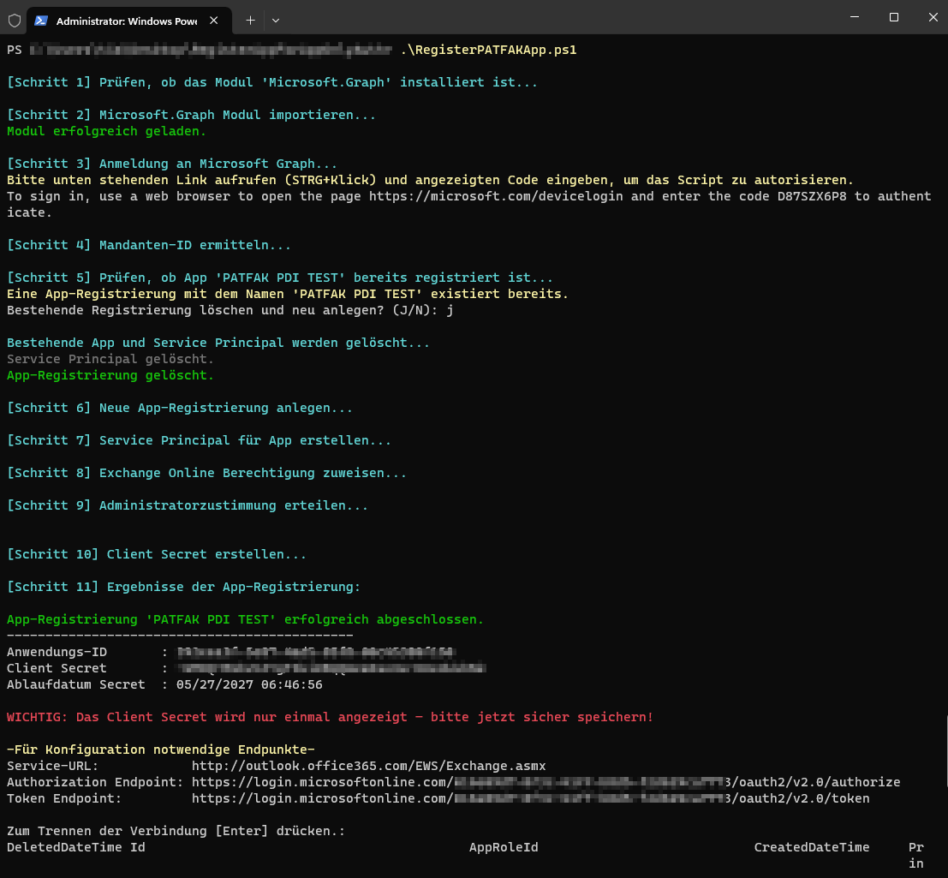
Task: Open the microsoft.com/devicelogin link
Action: 499,196
